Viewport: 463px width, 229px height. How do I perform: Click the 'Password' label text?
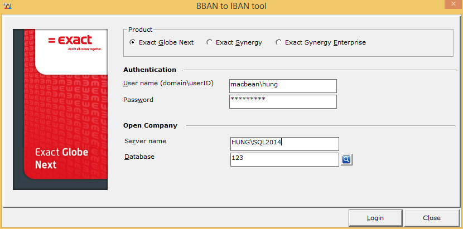tap(138, 100)
